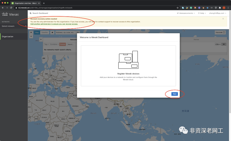The height and width of the screenshot is (141, 231).
Task: Click the red Delete button
Action: (x=62, y=44)
